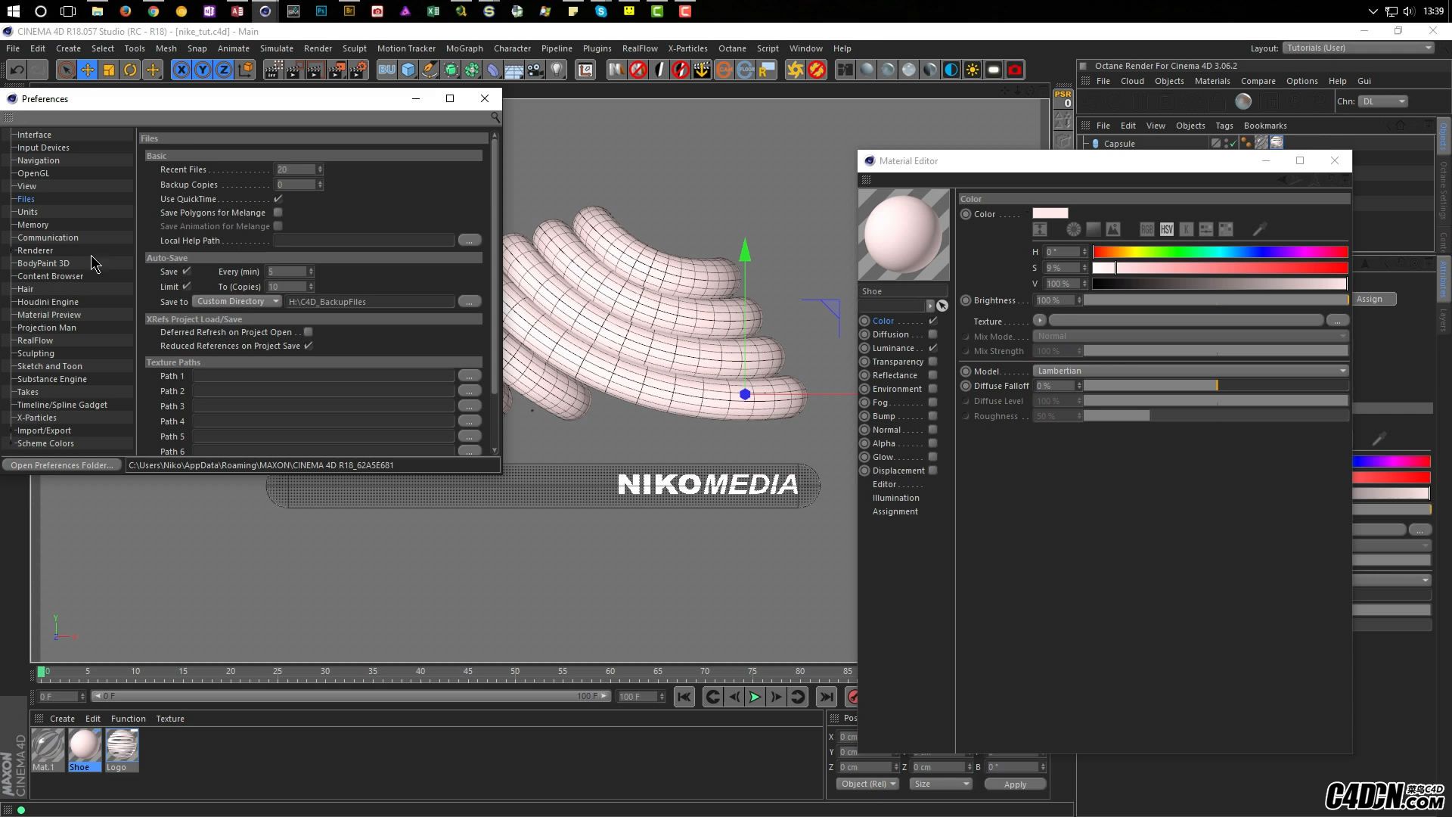Expand the Texture arrow button
The width and height of the screenshot is (1452, 817).
pos(1040,321)
